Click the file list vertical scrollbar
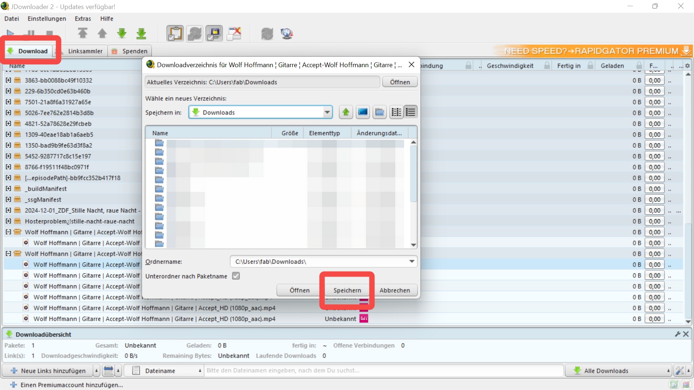This screenshot has height=390, width=694. (414, 173)
